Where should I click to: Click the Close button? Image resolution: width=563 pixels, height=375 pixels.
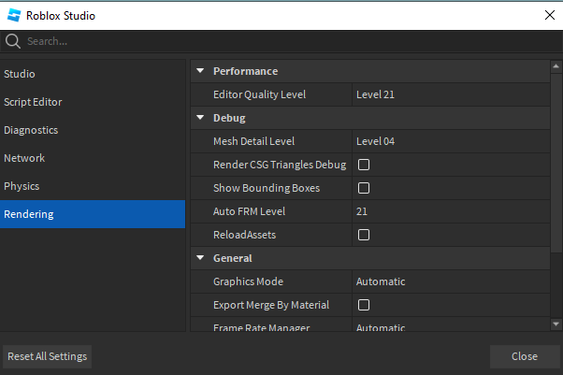click(x=525, y=356)
